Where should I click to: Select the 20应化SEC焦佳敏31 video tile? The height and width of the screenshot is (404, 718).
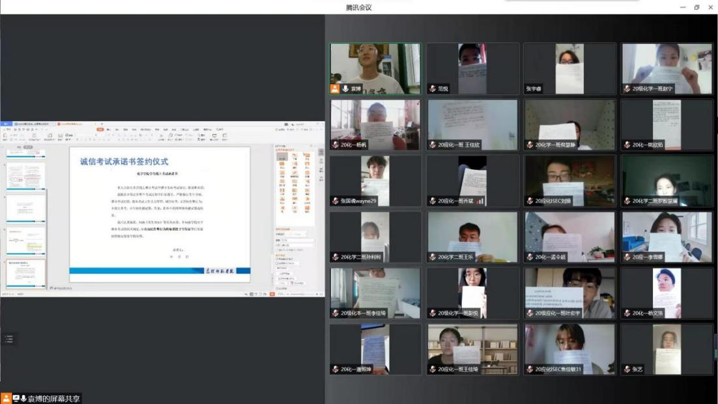point(569,349)
